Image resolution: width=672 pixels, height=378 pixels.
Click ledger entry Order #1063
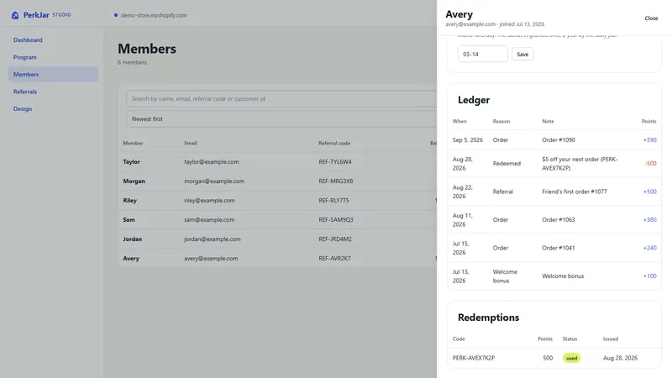point(559,219)
